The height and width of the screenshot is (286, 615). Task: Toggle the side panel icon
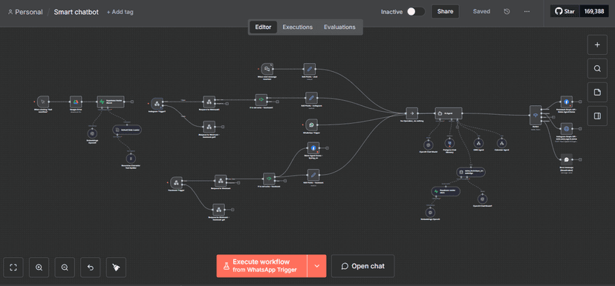pos(597,116)
